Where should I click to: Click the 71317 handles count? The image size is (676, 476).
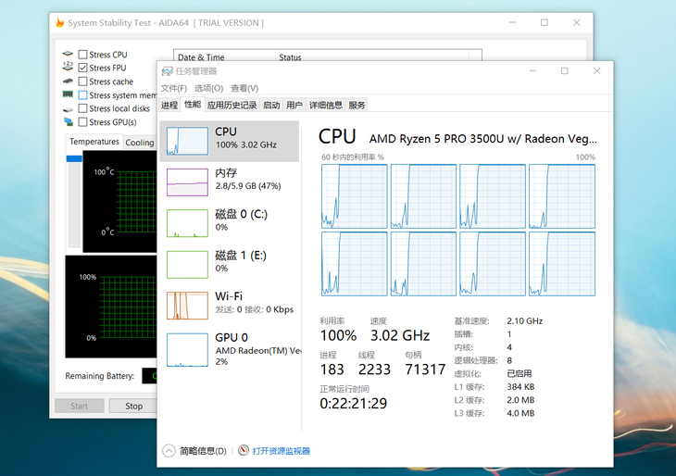pyautogui.click(x=425, y=370)
